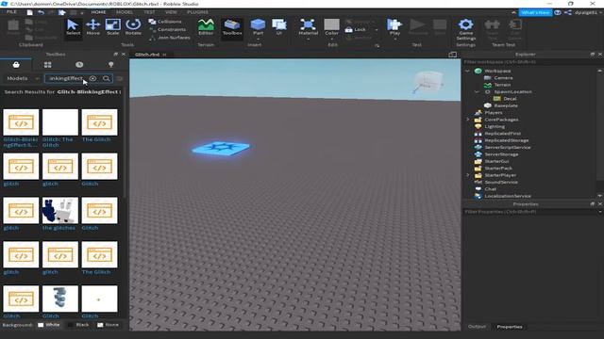Click the Play test button
This screenshot has width=604, height=339.
point(394,27)
